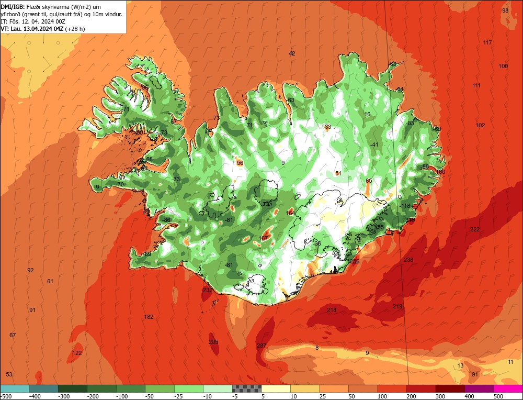Image resolution: width=523 pixels, height=400 pixels.
Task: Select the magenta above-500 legend swatch
Action: (508, 388)
